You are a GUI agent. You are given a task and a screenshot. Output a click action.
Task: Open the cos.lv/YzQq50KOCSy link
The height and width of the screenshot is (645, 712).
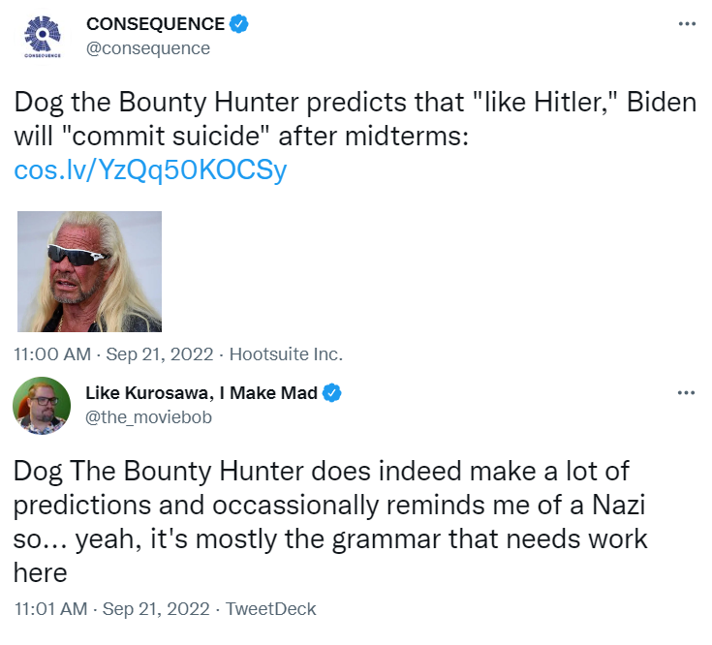click(150, 170)
